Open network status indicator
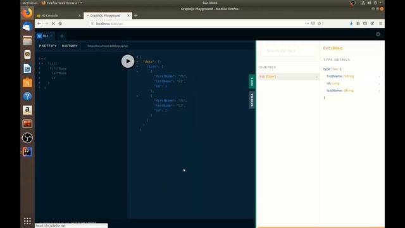The height and width of the screenshot is (228, 405). click(363, 3)
